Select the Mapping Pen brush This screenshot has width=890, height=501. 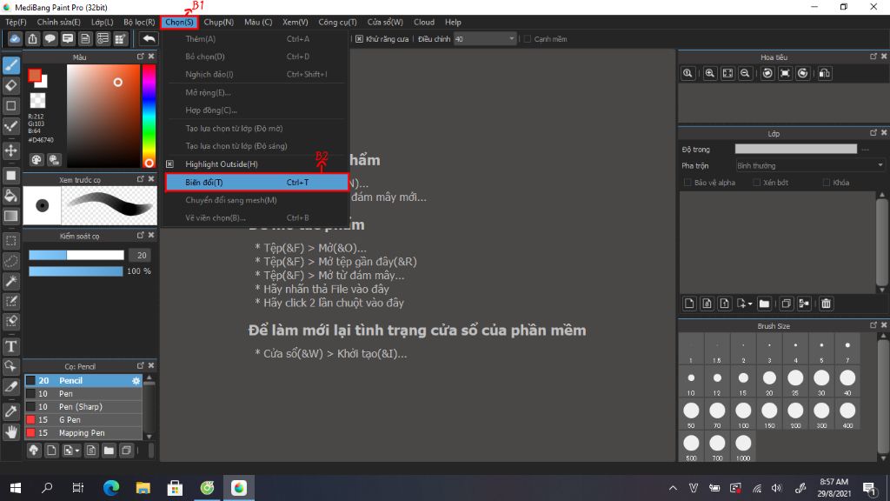point(83,433)
